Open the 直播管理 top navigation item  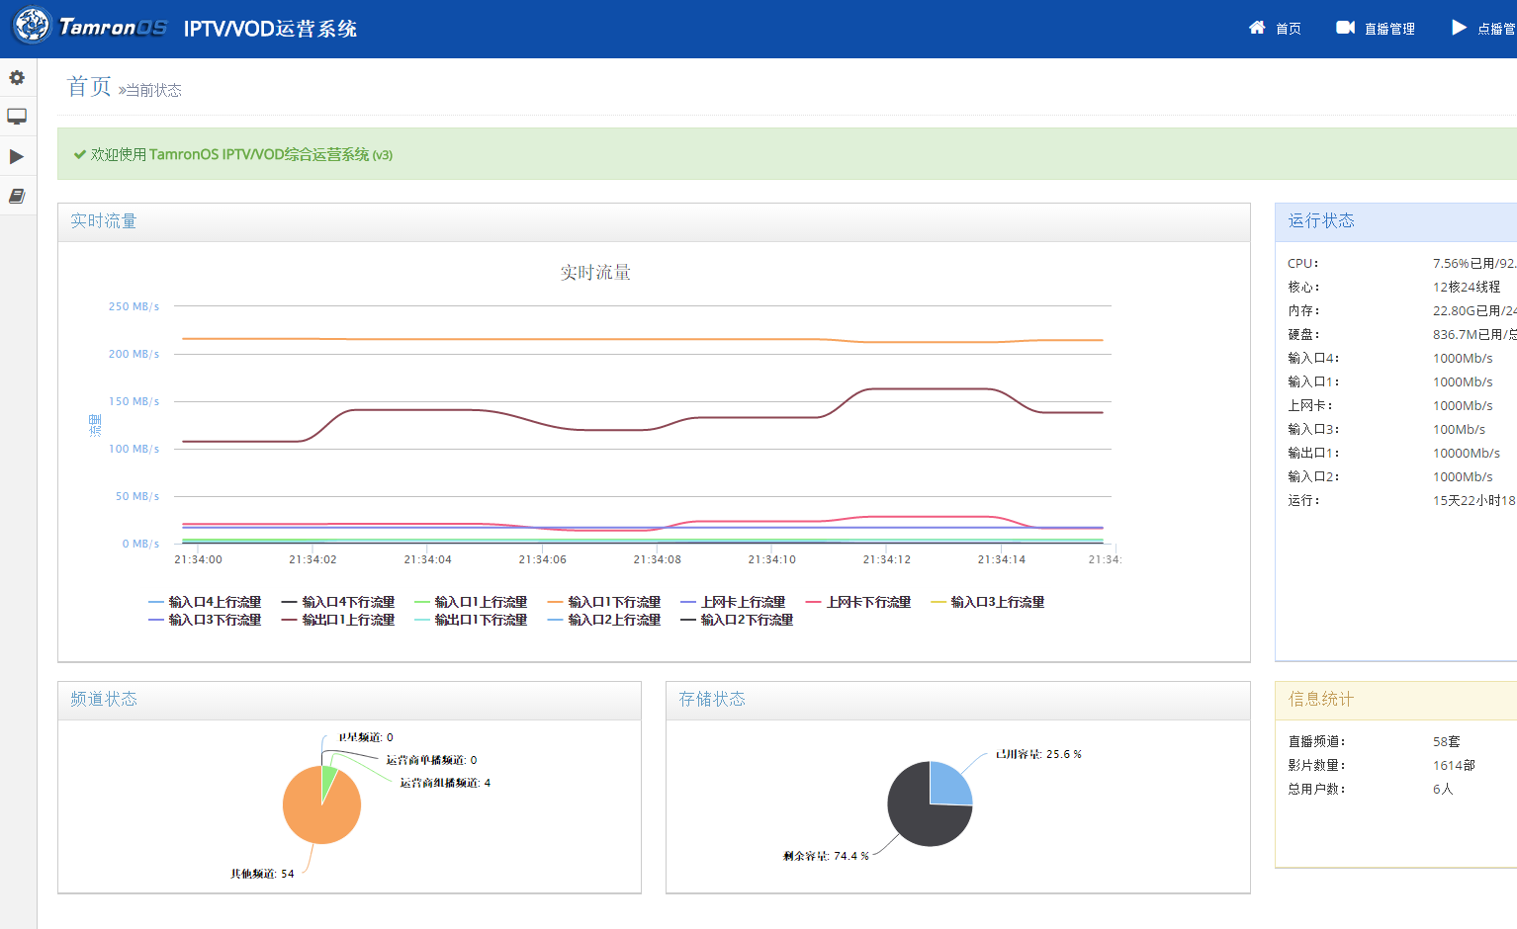(x=1376, y=28)
